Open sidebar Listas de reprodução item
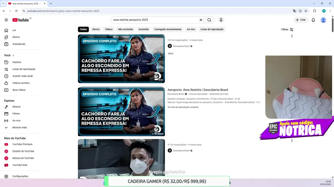This screenshot has width=334, height=187. (x=20, y=69)
